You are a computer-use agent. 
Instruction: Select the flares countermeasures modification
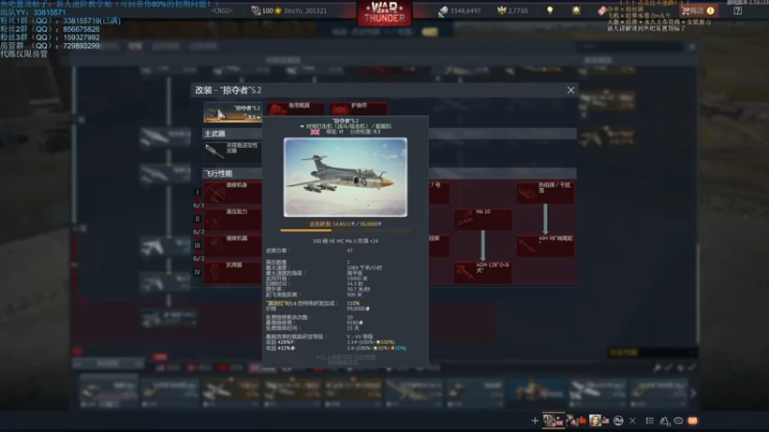545,193
